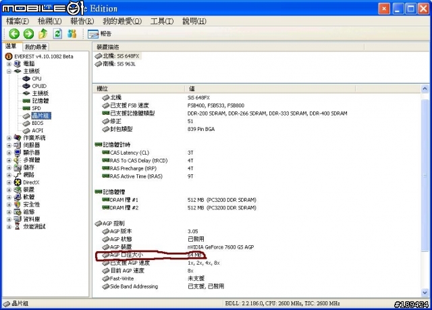
Task: Click the 組態 configuration icon in tree
Action: pyautogui.click(x=18, y=212)
